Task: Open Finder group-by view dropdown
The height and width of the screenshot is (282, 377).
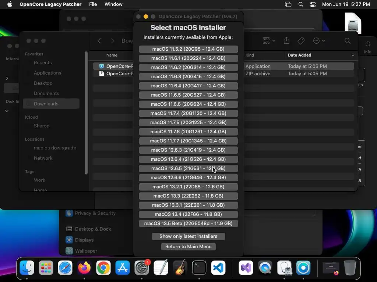Action: click(269, 41)
